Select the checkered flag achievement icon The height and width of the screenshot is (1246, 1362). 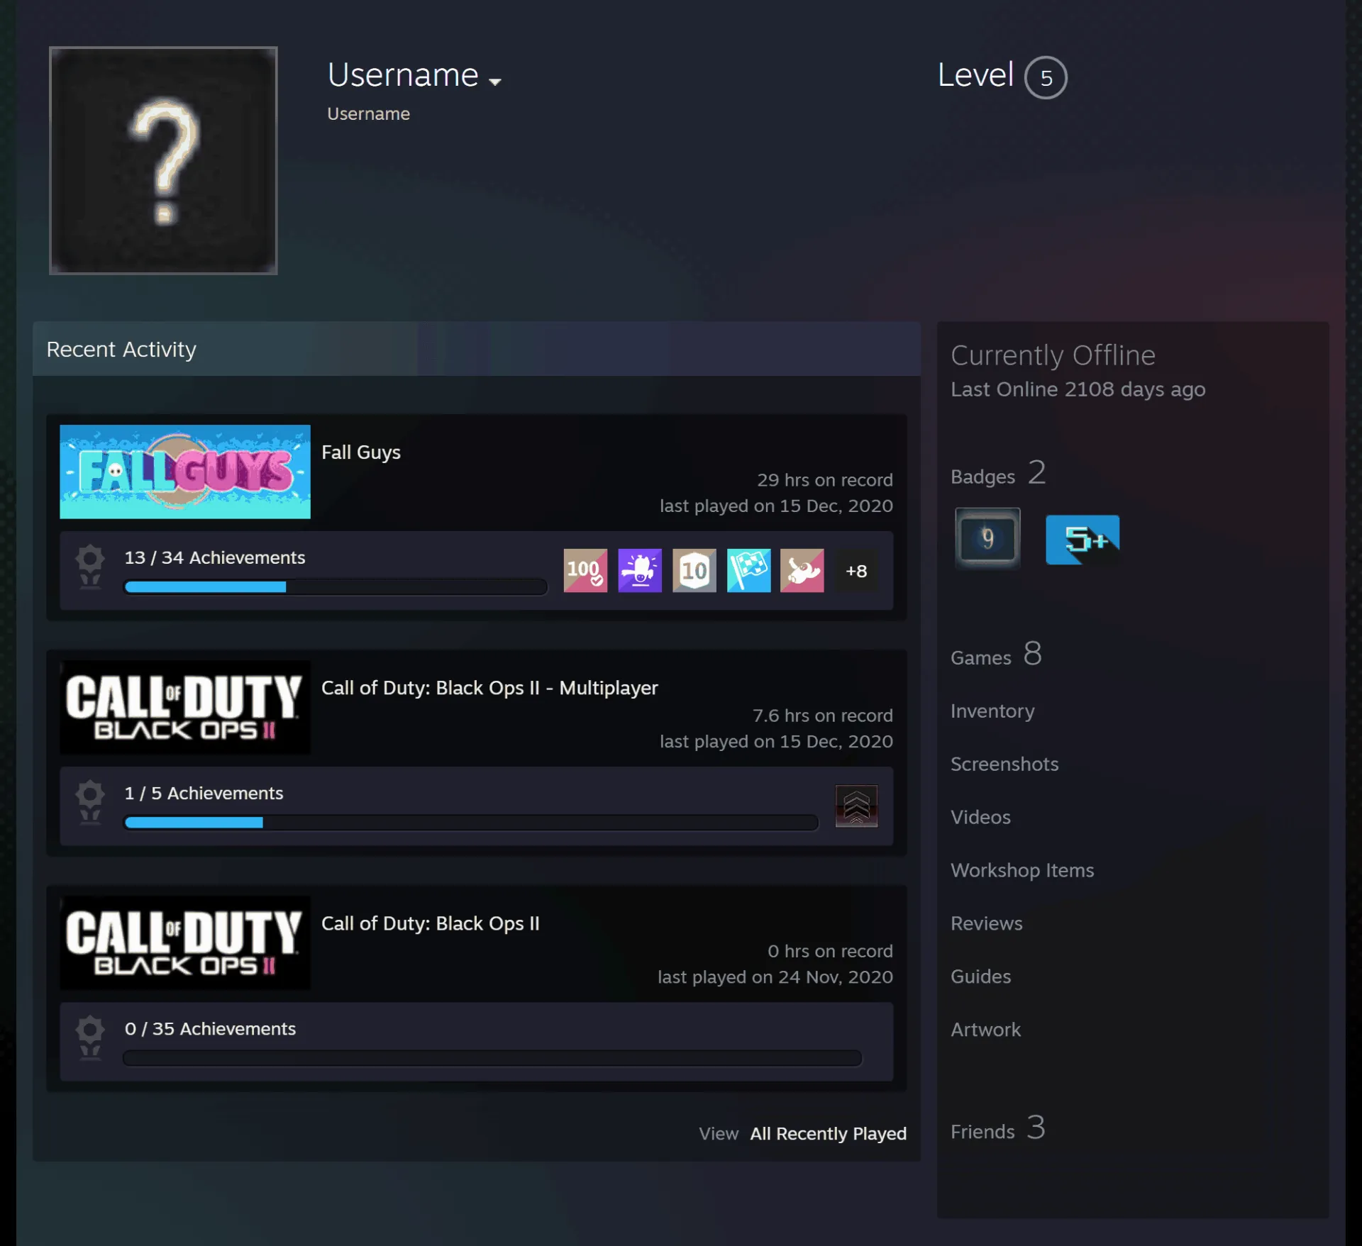click(748, 570)
